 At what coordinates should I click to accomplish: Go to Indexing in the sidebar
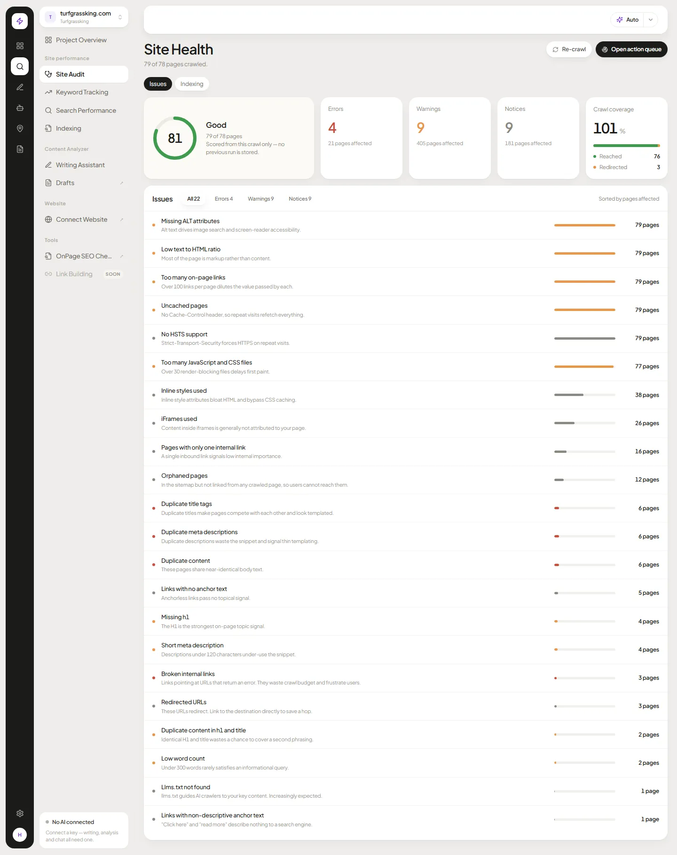[x=84, y=128]
